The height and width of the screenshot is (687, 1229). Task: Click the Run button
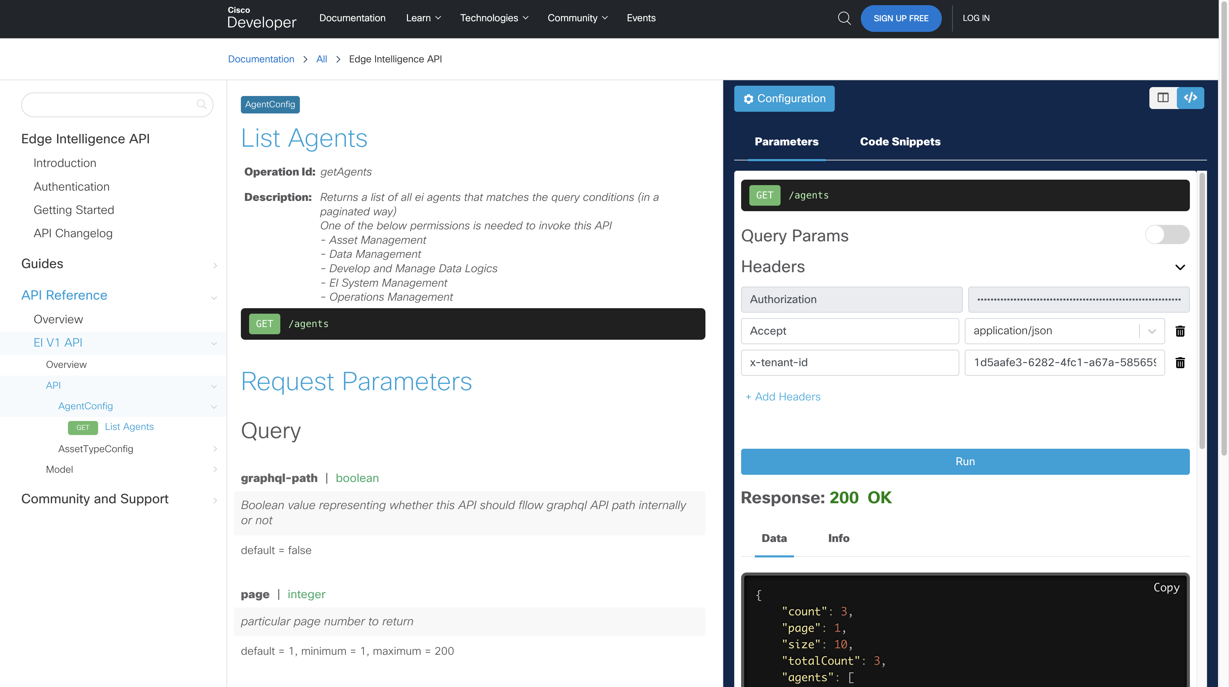coord(965,461)
